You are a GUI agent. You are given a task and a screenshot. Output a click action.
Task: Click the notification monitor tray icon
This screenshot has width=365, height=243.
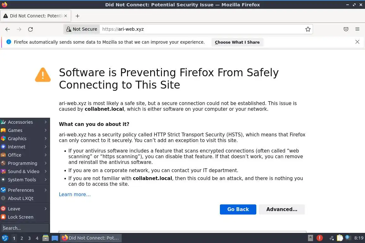(348, 238)
